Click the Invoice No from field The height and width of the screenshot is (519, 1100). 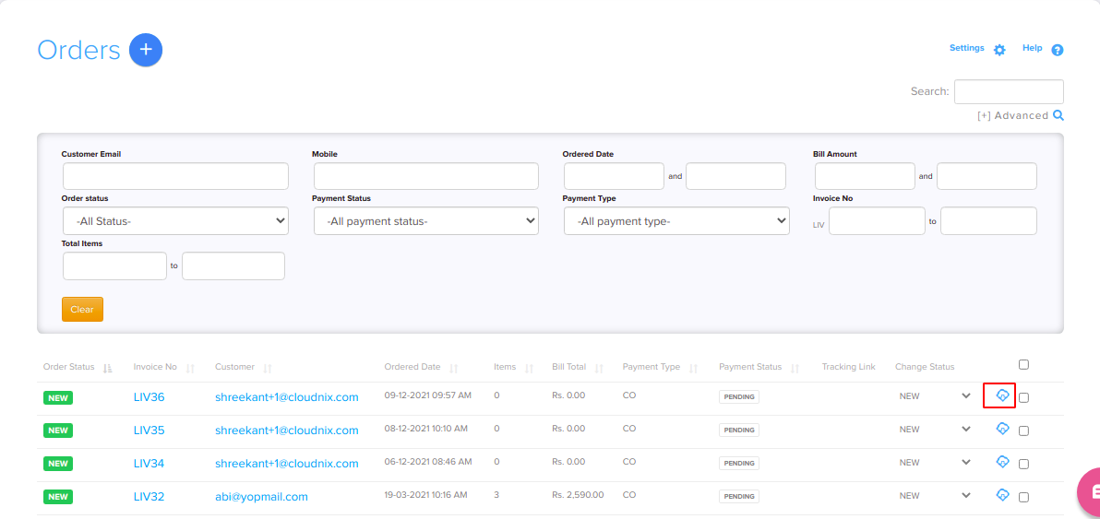tap(877, 220)
